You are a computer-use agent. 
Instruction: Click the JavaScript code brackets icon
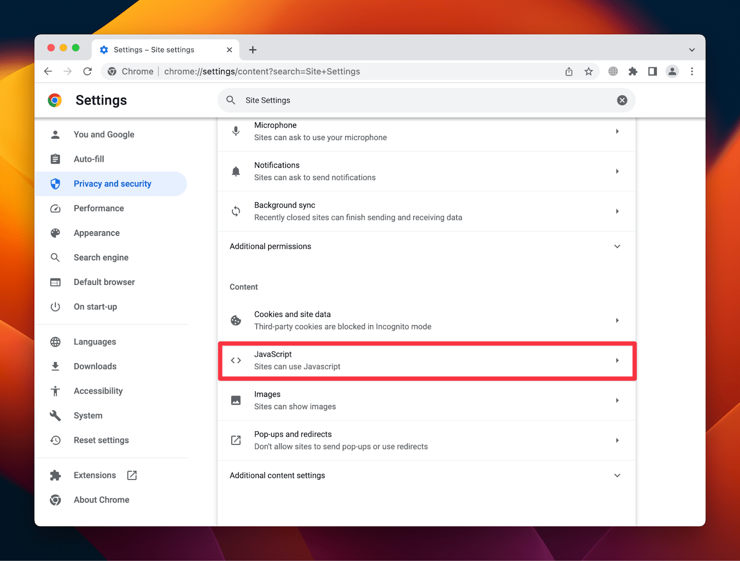click(236, 360)
